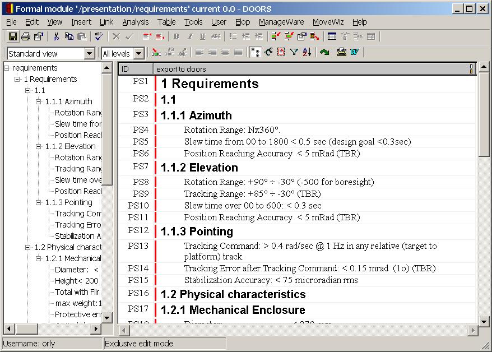Screen dimensions: 492x352
Task: Click the Bold B formatting icon
Action: (x=177, y=36)
